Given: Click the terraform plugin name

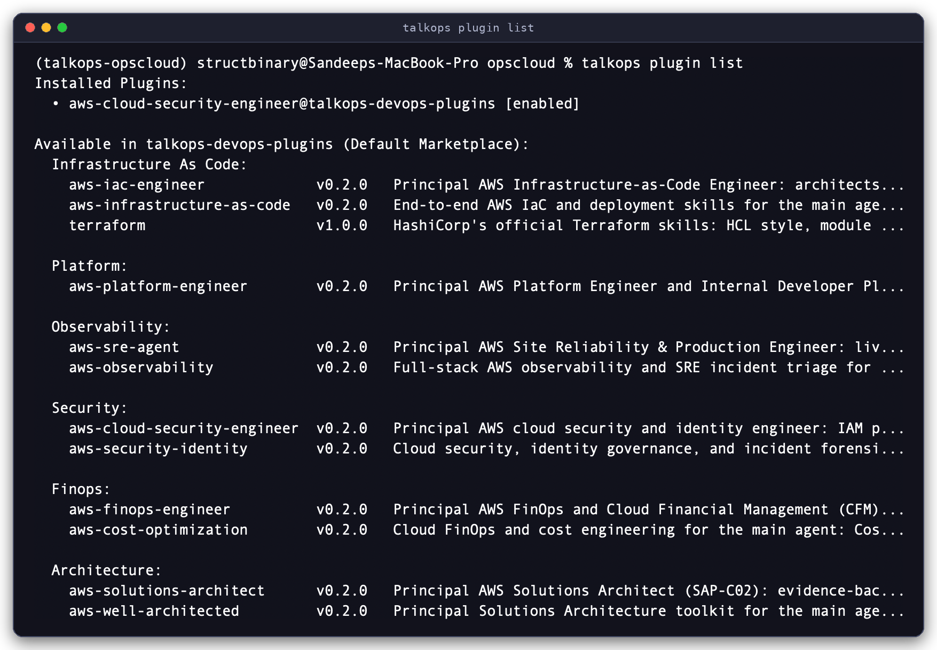Looking at the screenshot, I should [107, 225].
